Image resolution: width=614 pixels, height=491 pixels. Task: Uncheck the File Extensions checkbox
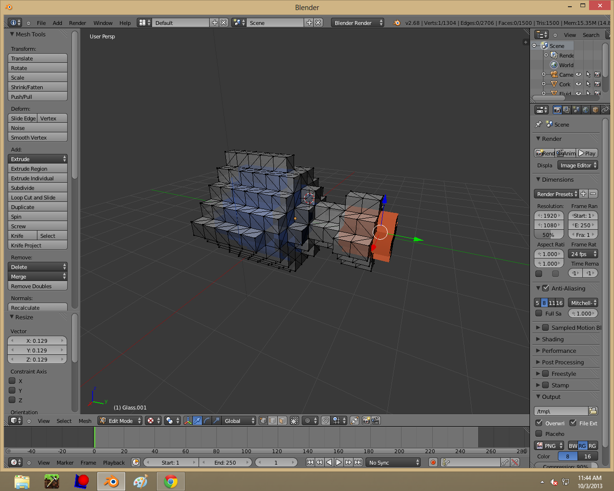(573, 423)
